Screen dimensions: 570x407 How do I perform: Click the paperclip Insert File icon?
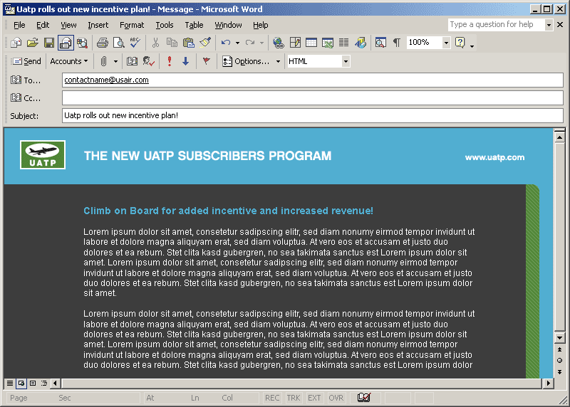pyautogui.click(x=104, y=61)
